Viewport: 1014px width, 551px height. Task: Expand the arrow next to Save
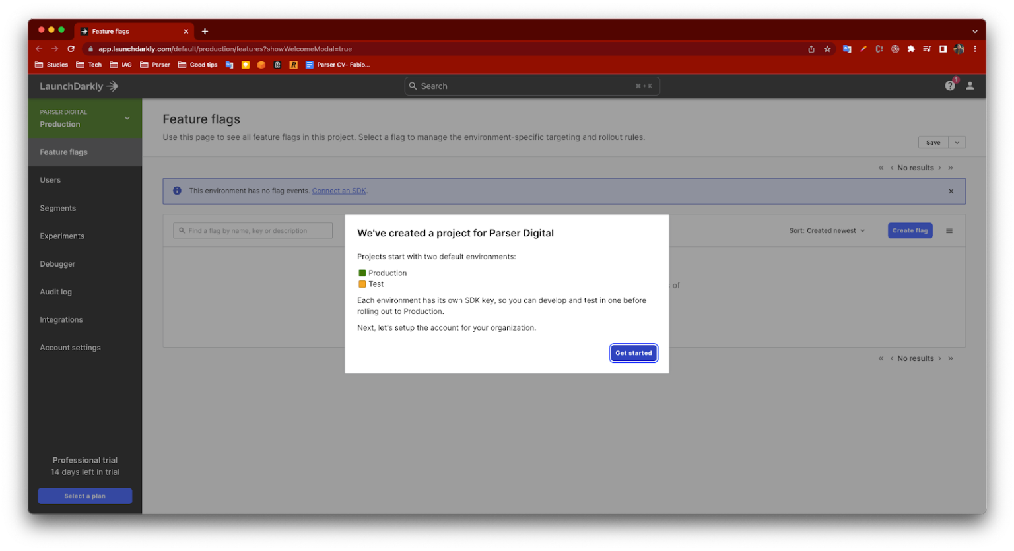(x=957, y=143)
